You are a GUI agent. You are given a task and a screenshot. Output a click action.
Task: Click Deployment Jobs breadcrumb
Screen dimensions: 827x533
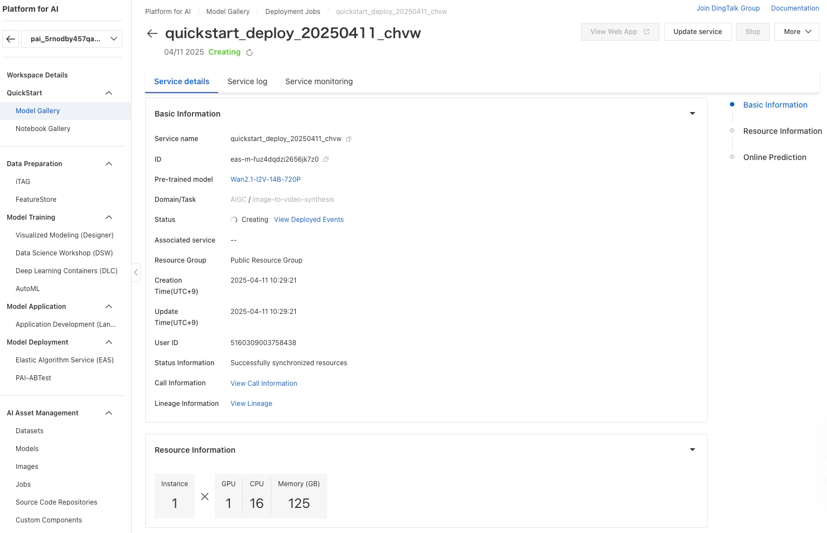tap(293, 12)
